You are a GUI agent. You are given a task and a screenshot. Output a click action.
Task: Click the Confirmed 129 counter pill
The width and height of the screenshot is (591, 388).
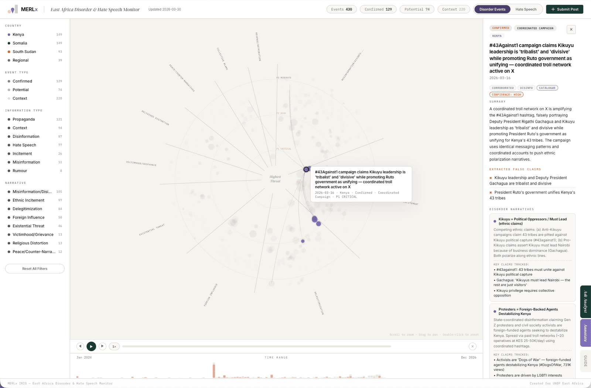[378, 9]
